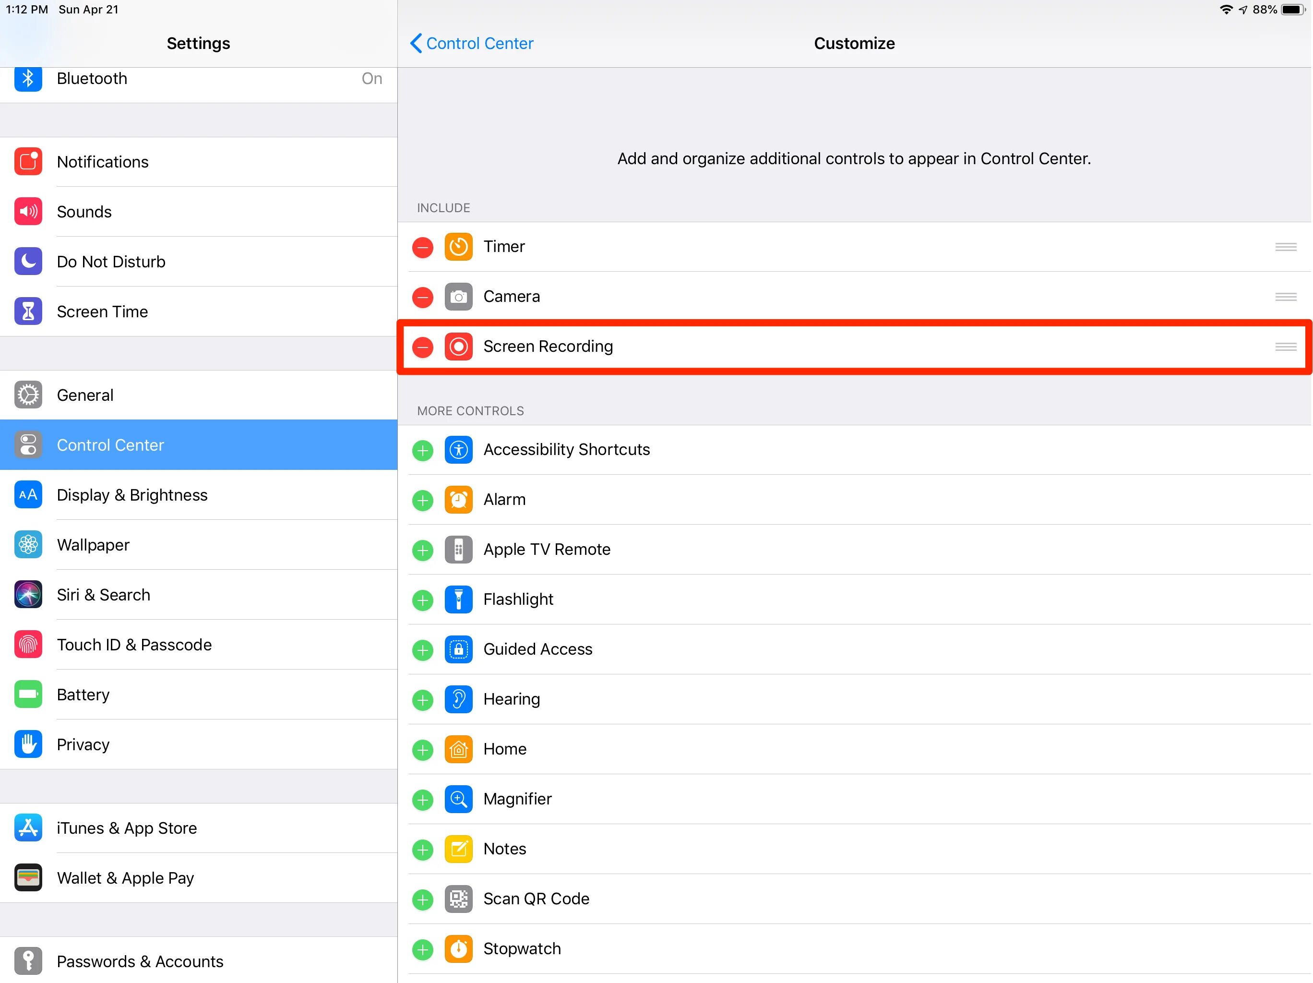The image size is (1313, 983).
Task: Tap the Wi-Fi status bar icon
Action: point(1225,10)
